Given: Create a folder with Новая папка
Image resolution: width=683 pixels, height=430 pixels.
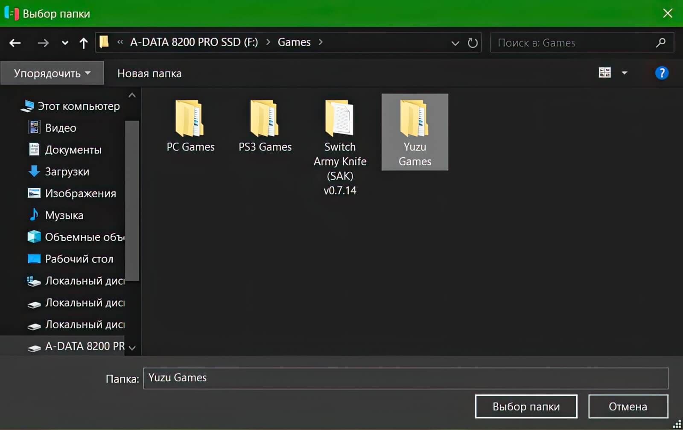Looking at the screenshot, I should (x=149, y=73).
